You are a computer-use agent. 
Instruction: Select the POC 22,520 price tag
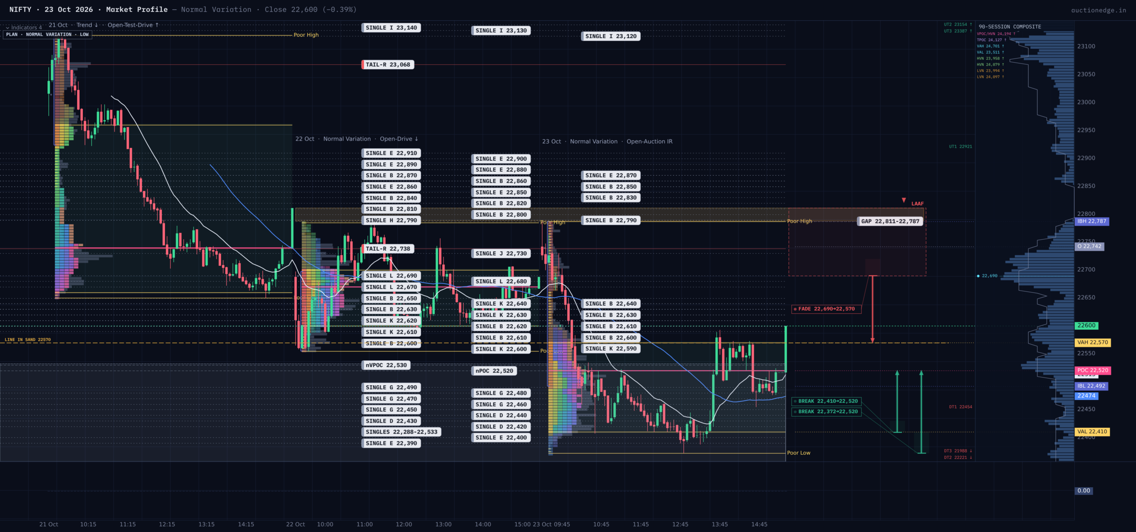(1093, 370)
